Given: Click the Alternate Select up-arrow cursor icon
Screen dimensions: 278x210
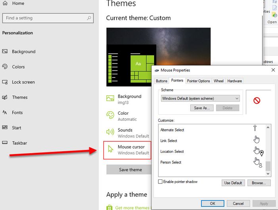Looking at the screenshot, I should click(x=255, y=128).
